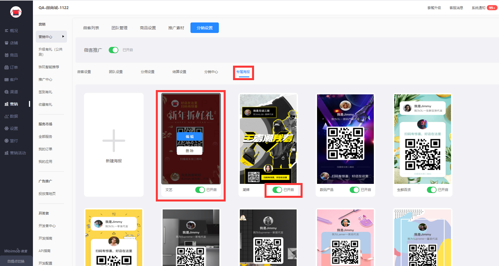
Task: Click the Weimob shop logo avatar
Action: coord(16,12)
